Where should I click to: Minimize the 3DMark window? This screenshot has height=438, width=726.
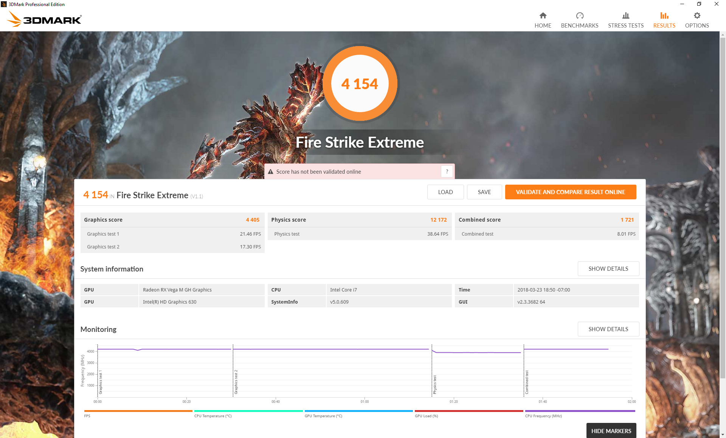682,4
